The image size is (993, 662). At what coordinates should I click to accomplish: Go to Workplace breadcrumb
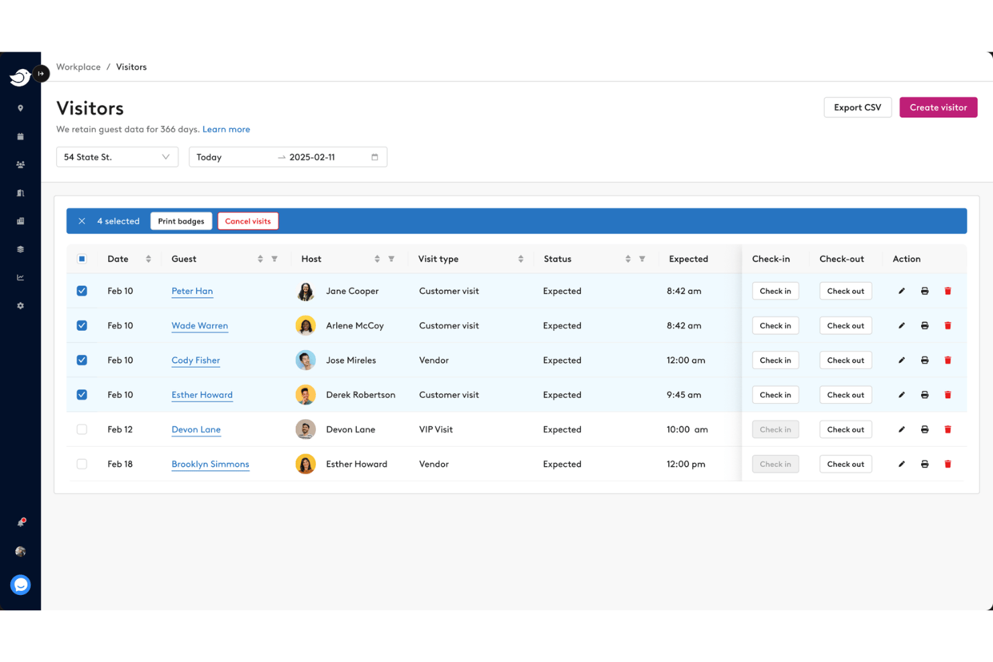[x=79, y=67]
